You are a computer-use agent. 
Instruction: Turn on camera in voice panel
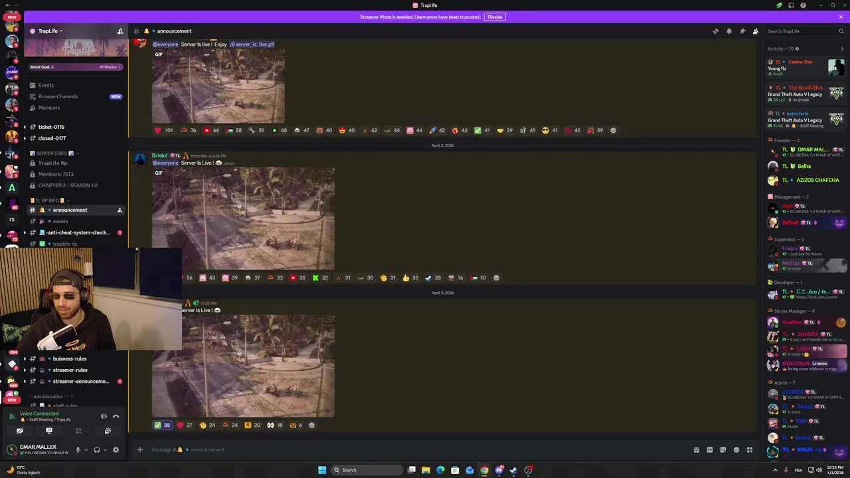20,431
